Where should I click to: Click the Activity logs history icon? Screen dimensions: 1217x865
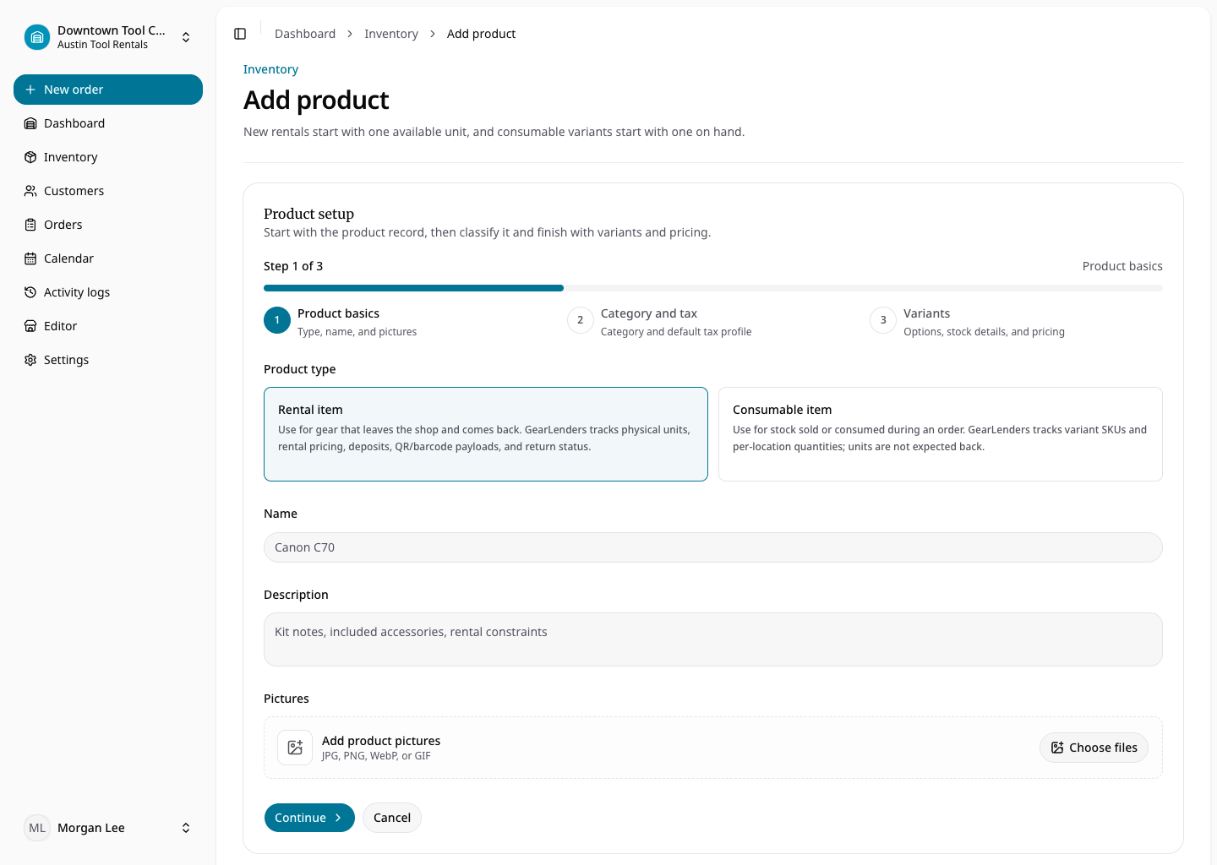pyautogui.click(x=30, y=292)
